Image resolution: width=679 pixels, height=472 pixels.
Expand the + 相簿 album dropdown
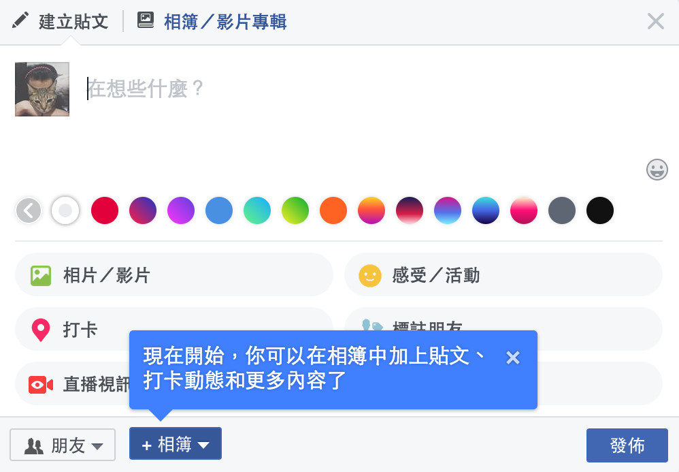[176, 445]
